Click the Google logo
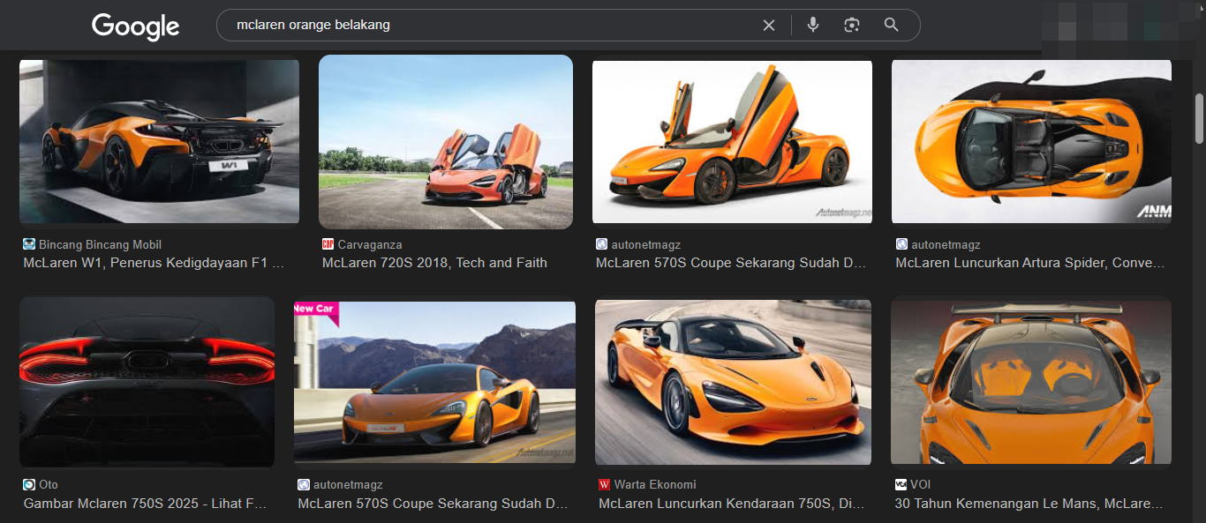Screen dimensions: 1206x523 (135, 26)
